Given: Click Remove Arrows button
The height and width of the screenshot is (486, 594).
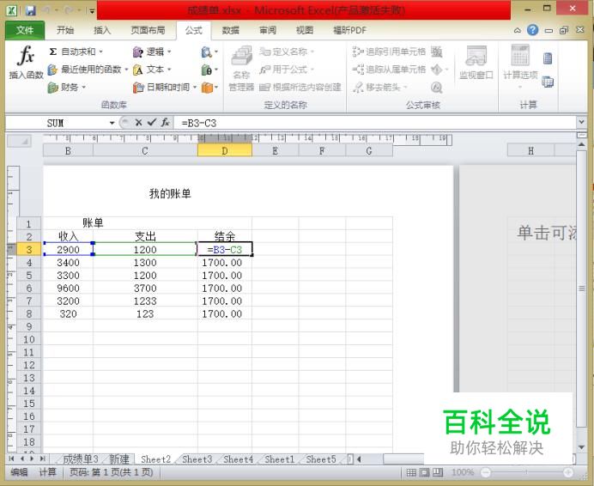Looking at the screenshot, I should point(380,88).
